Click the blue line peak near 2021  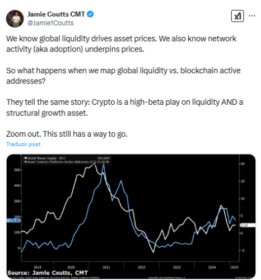click(104, 165)
